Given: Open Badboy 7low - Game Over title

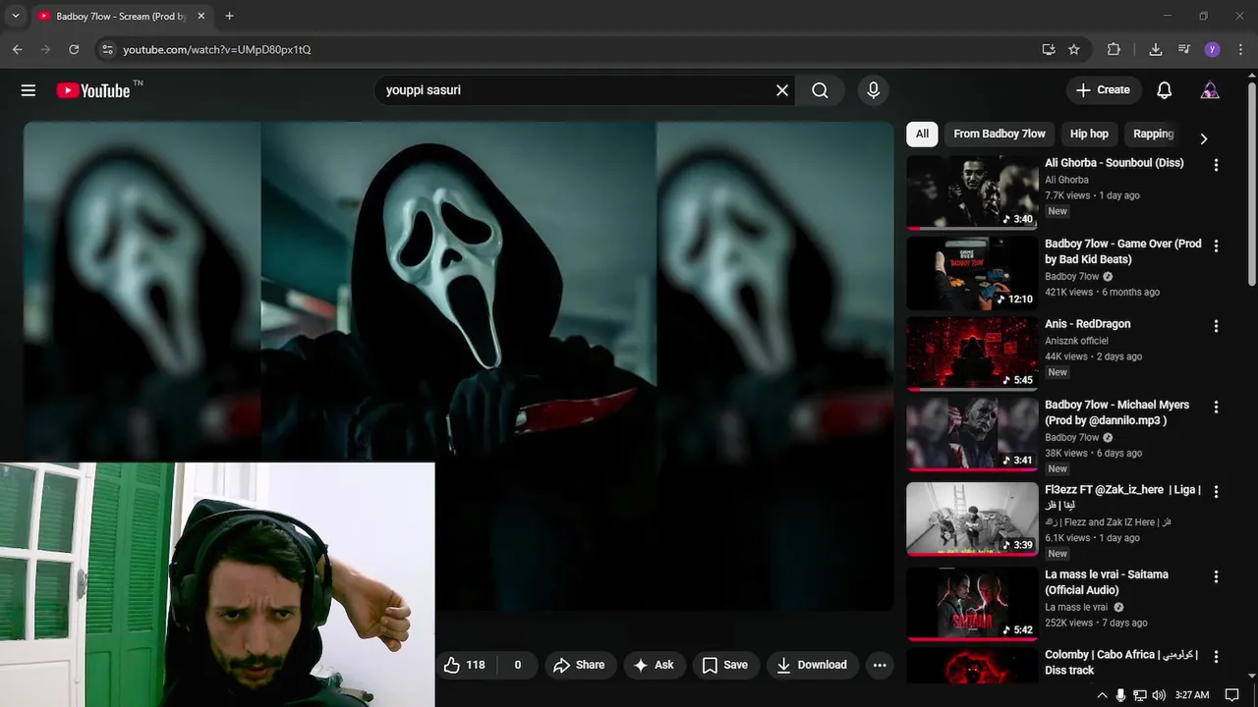Looking at the screenshot, I should pos(1122,251).
